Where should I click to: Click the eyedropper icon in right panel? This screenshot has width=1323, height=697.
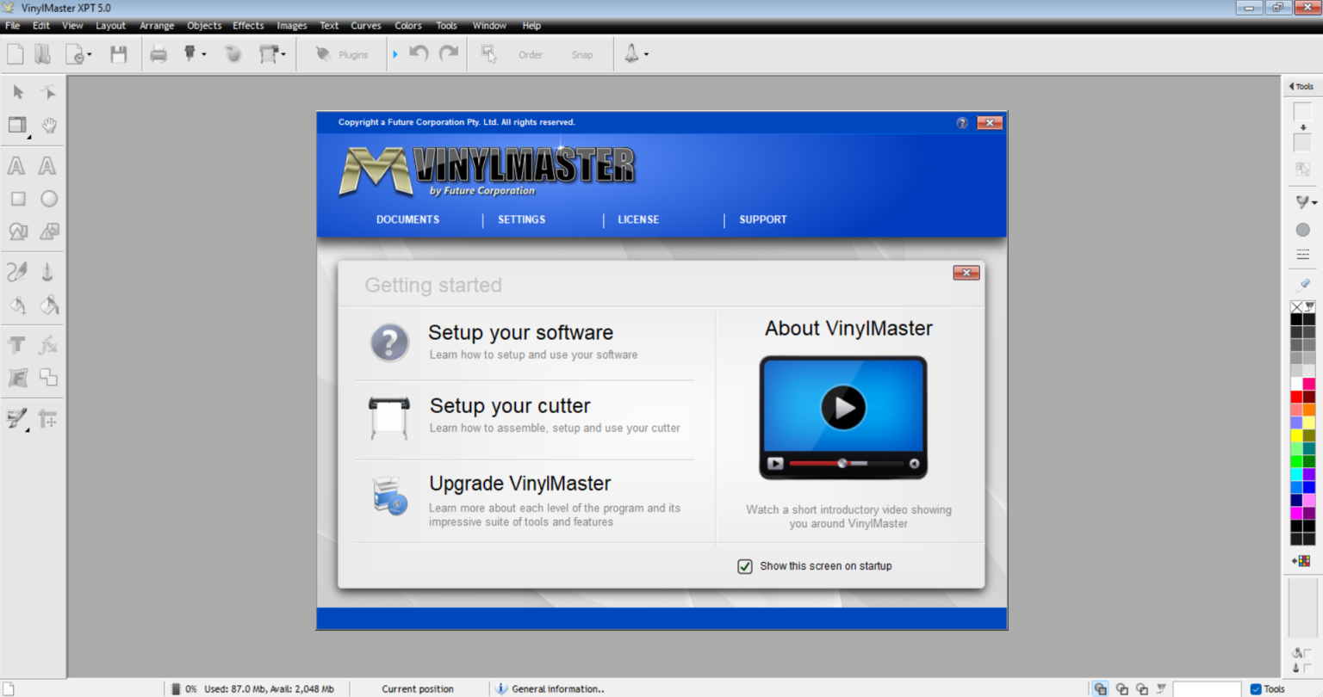1303,284
